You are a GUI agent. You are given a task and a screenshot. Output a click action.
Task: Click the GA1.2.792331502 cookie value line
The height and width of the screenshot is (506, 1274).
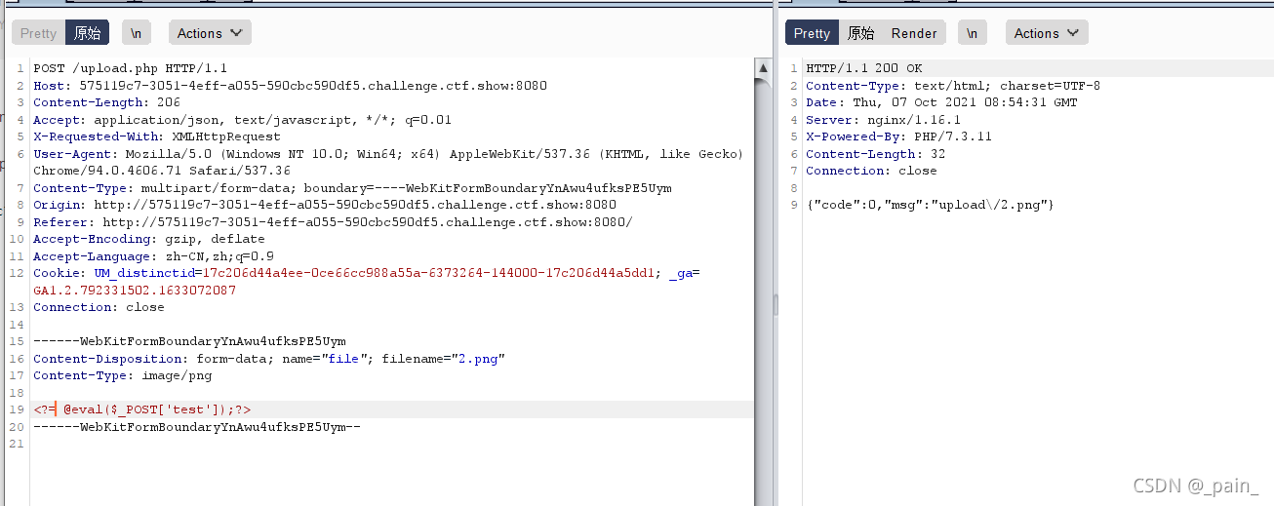pos(135,291)
